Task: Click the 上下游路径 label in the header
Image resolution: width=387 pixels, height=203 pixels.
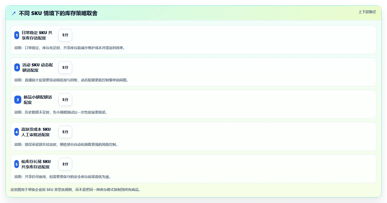Action: 367,12
